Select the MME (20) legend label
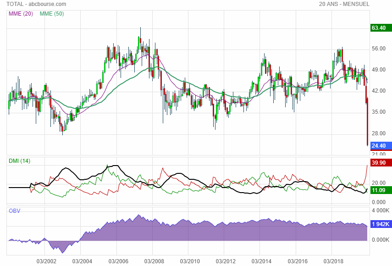Viewport: 392px width, 266px height. (21, 14)
